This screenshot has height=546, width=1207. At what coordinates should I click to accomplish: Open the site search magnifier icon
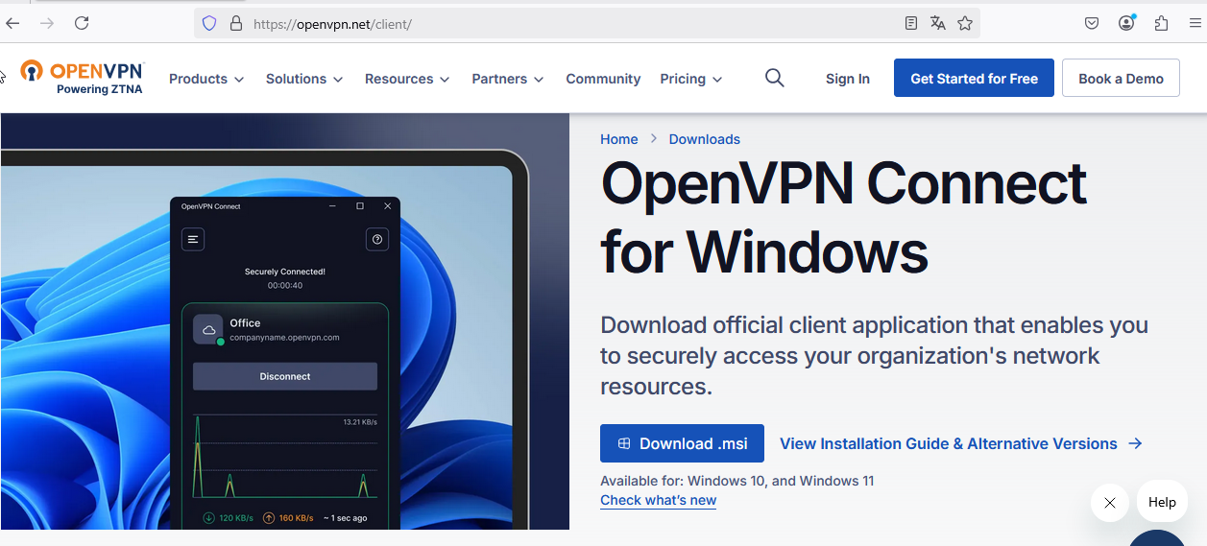pyautogui.click(x=774, y=79)
